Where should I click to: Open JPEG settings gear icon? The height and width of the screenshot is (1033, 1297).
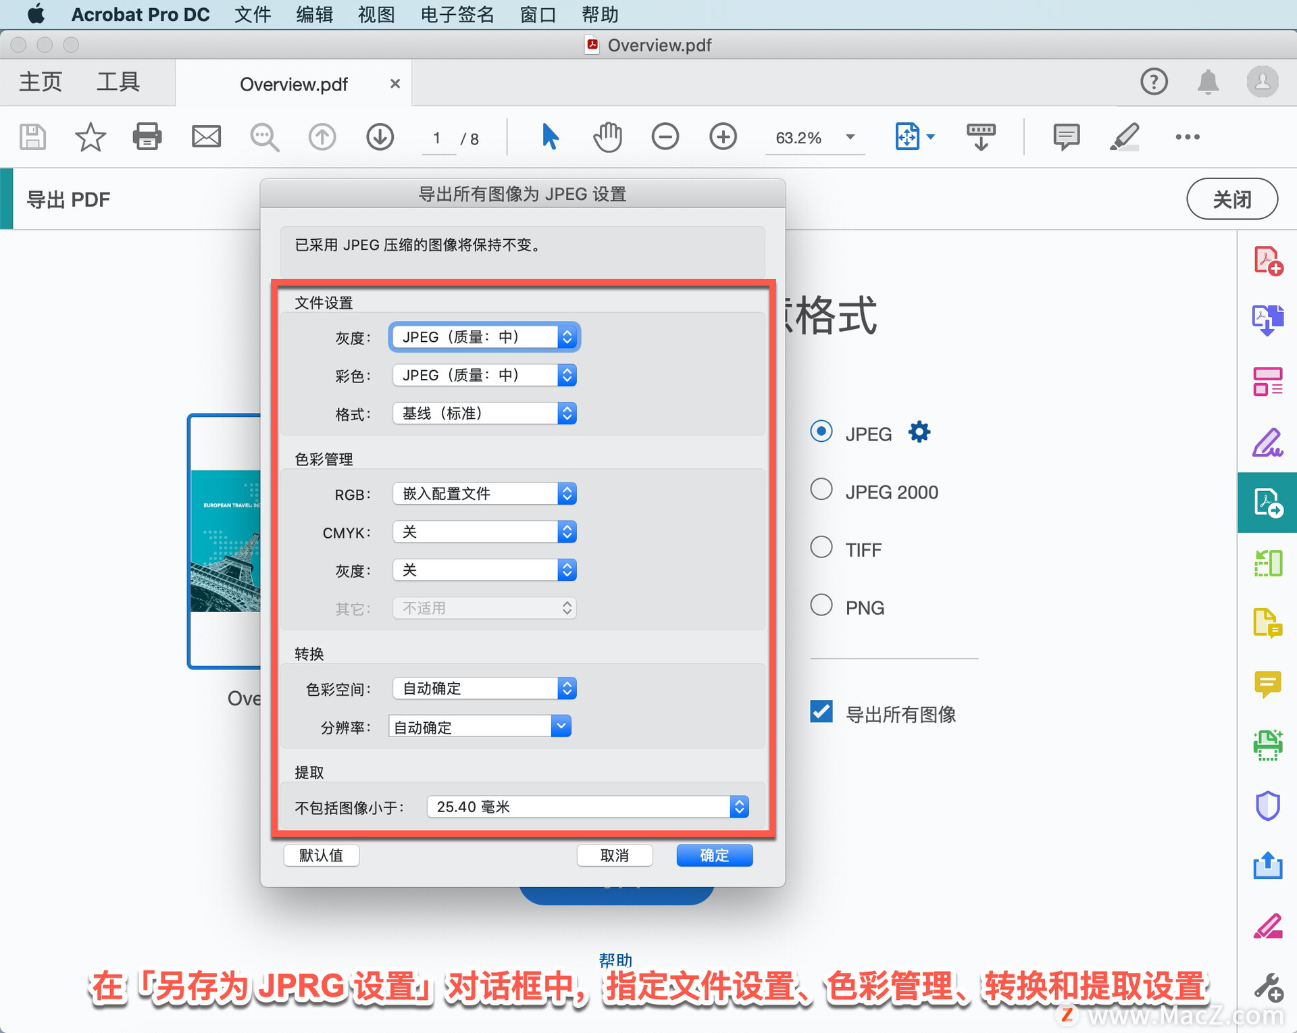tap(919, 432)
